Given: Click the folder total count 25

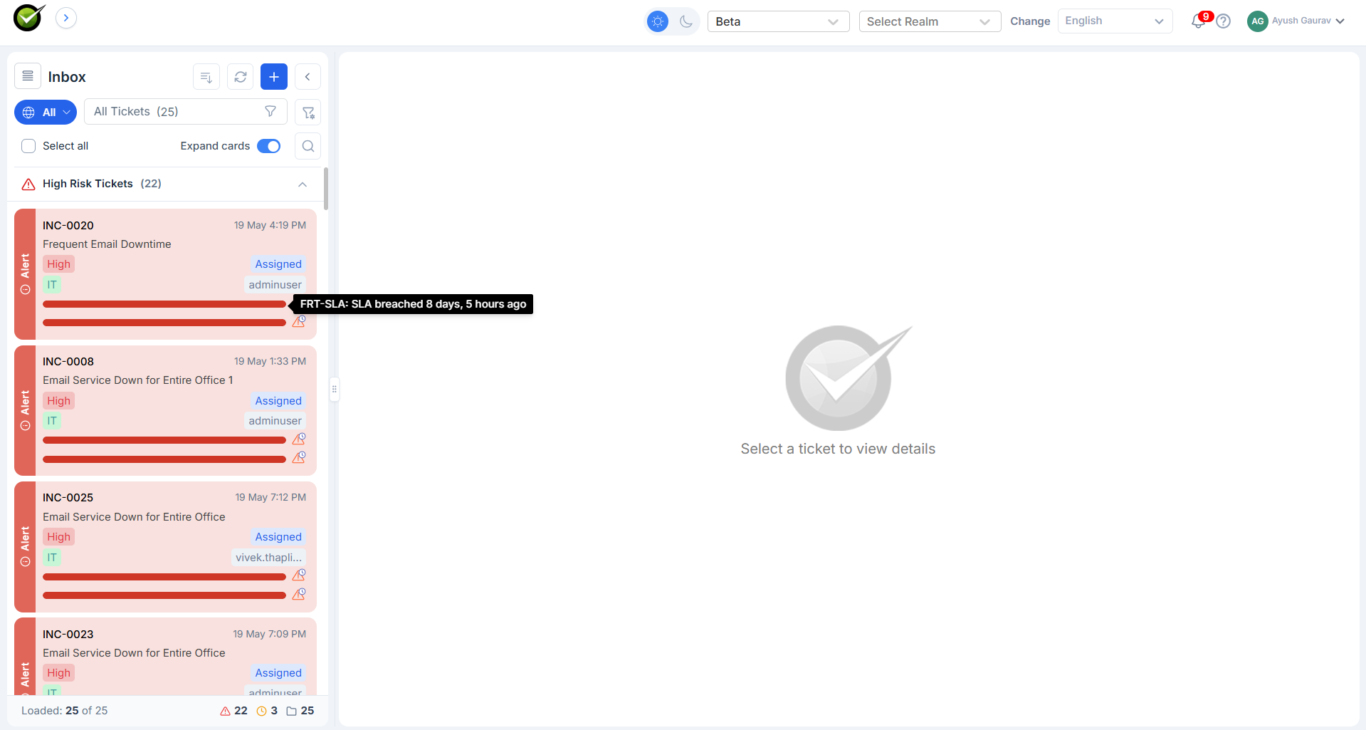Looking at the screenshot, I should click(300, 711).
